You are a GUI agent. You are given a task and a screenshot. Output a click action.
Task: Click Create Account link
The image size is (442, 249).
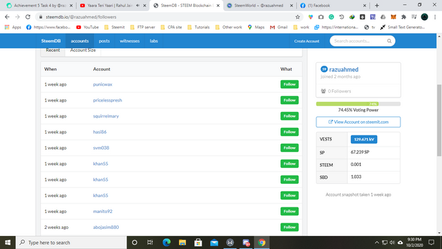(x=307, y=41)
